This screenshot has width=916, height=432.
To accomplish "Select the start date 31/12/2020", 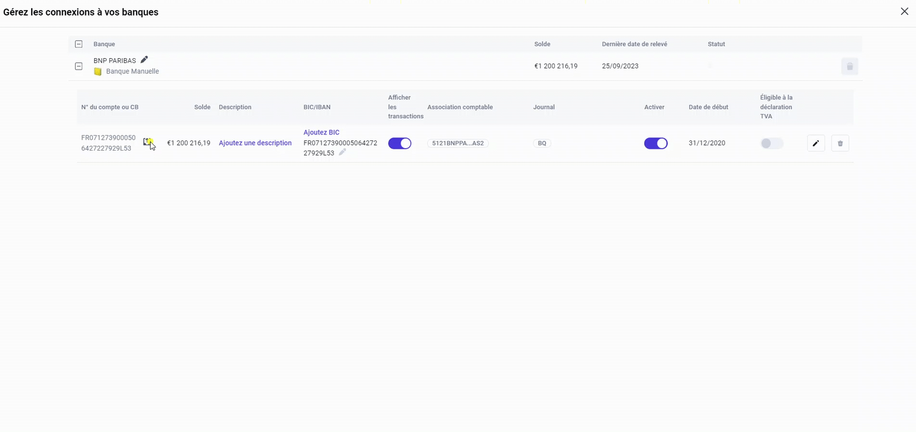I will (707, 143).
